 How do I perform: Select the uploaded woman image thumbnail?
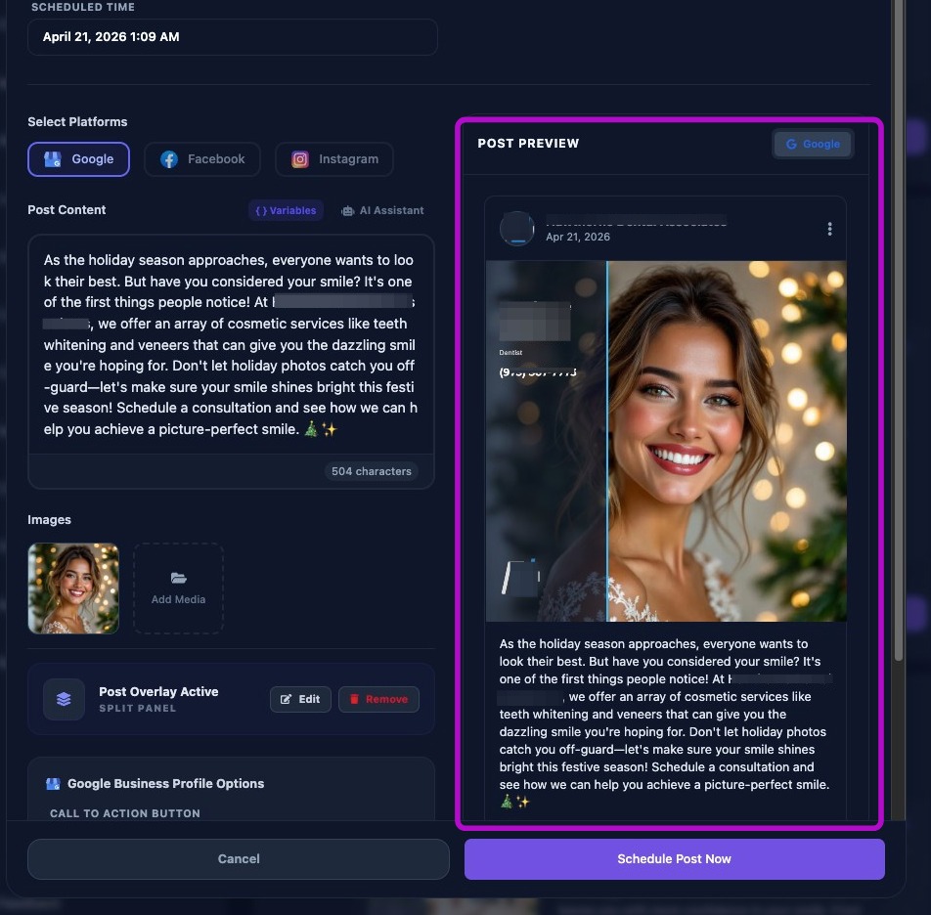[x=73, y=588]
